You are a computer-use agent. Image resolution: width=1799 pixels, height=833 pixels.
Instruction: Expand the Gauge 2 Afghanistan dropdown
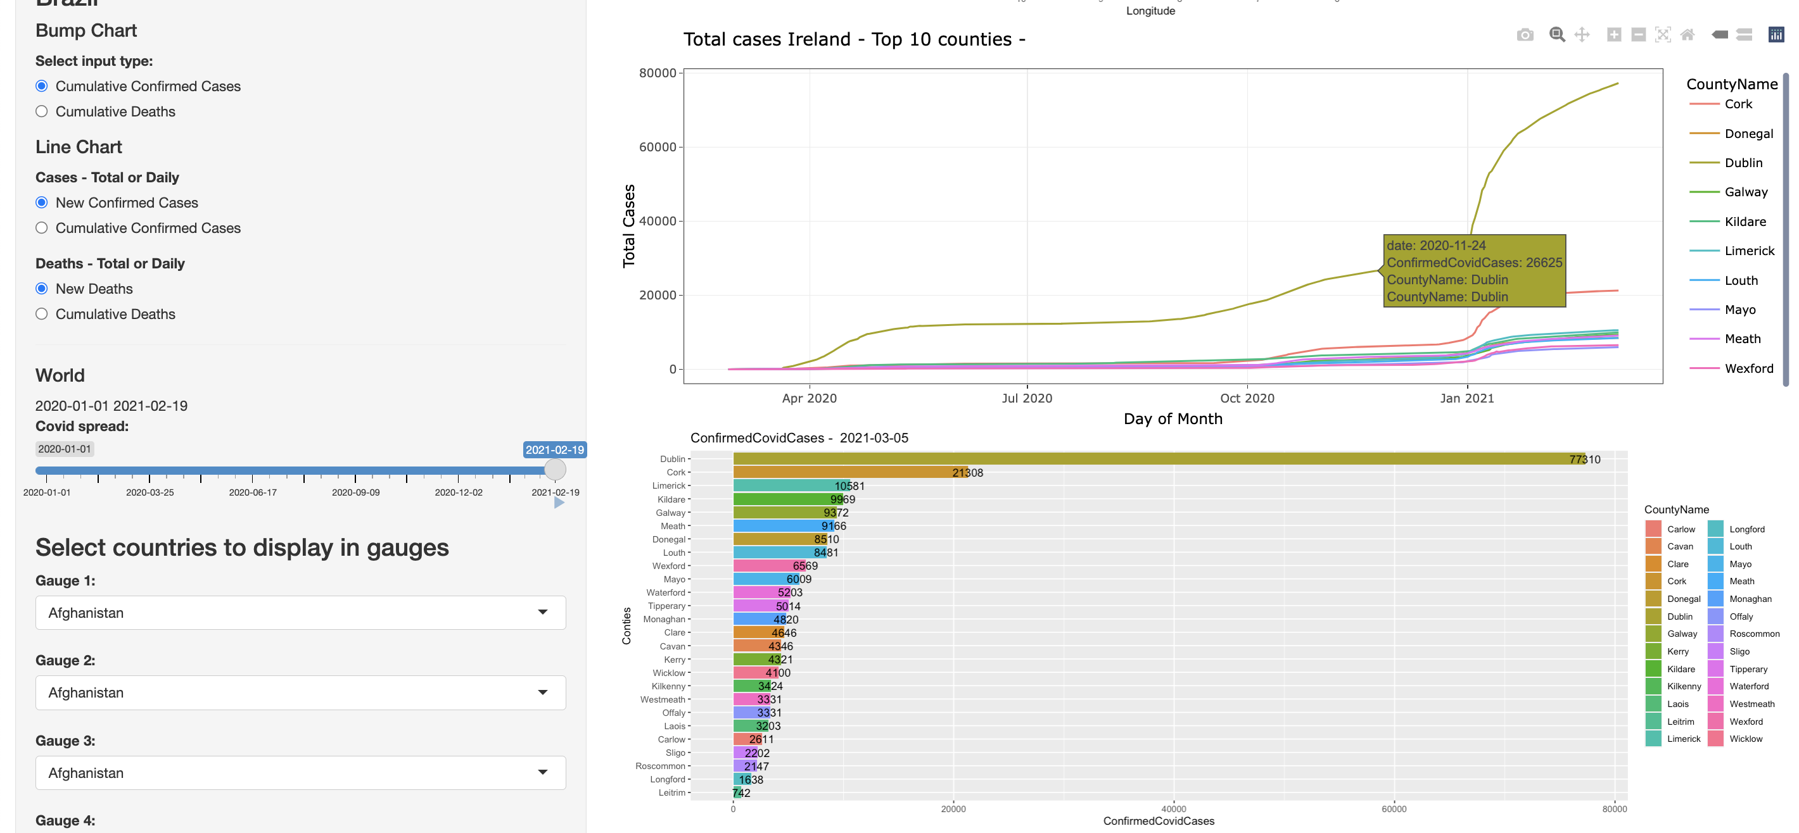[300, 692]
